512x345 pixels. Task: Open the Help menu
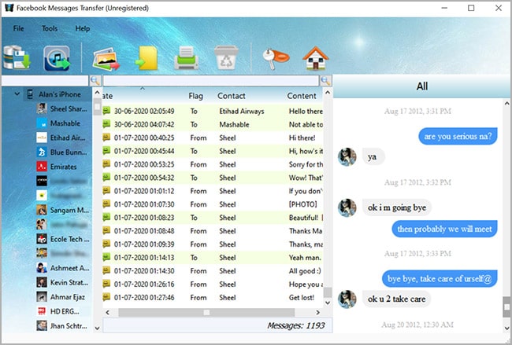click(83, 28)
